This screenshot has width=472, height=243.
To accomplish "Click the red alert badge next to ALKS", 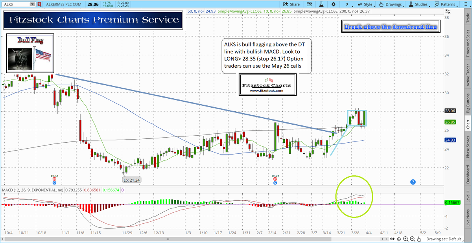I will click(x=39, y=4).
